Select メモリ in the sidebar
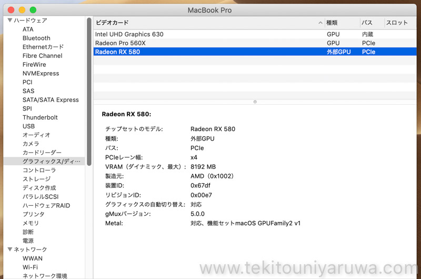The width and height of the screenshot is (421, 279). point(31,223)
